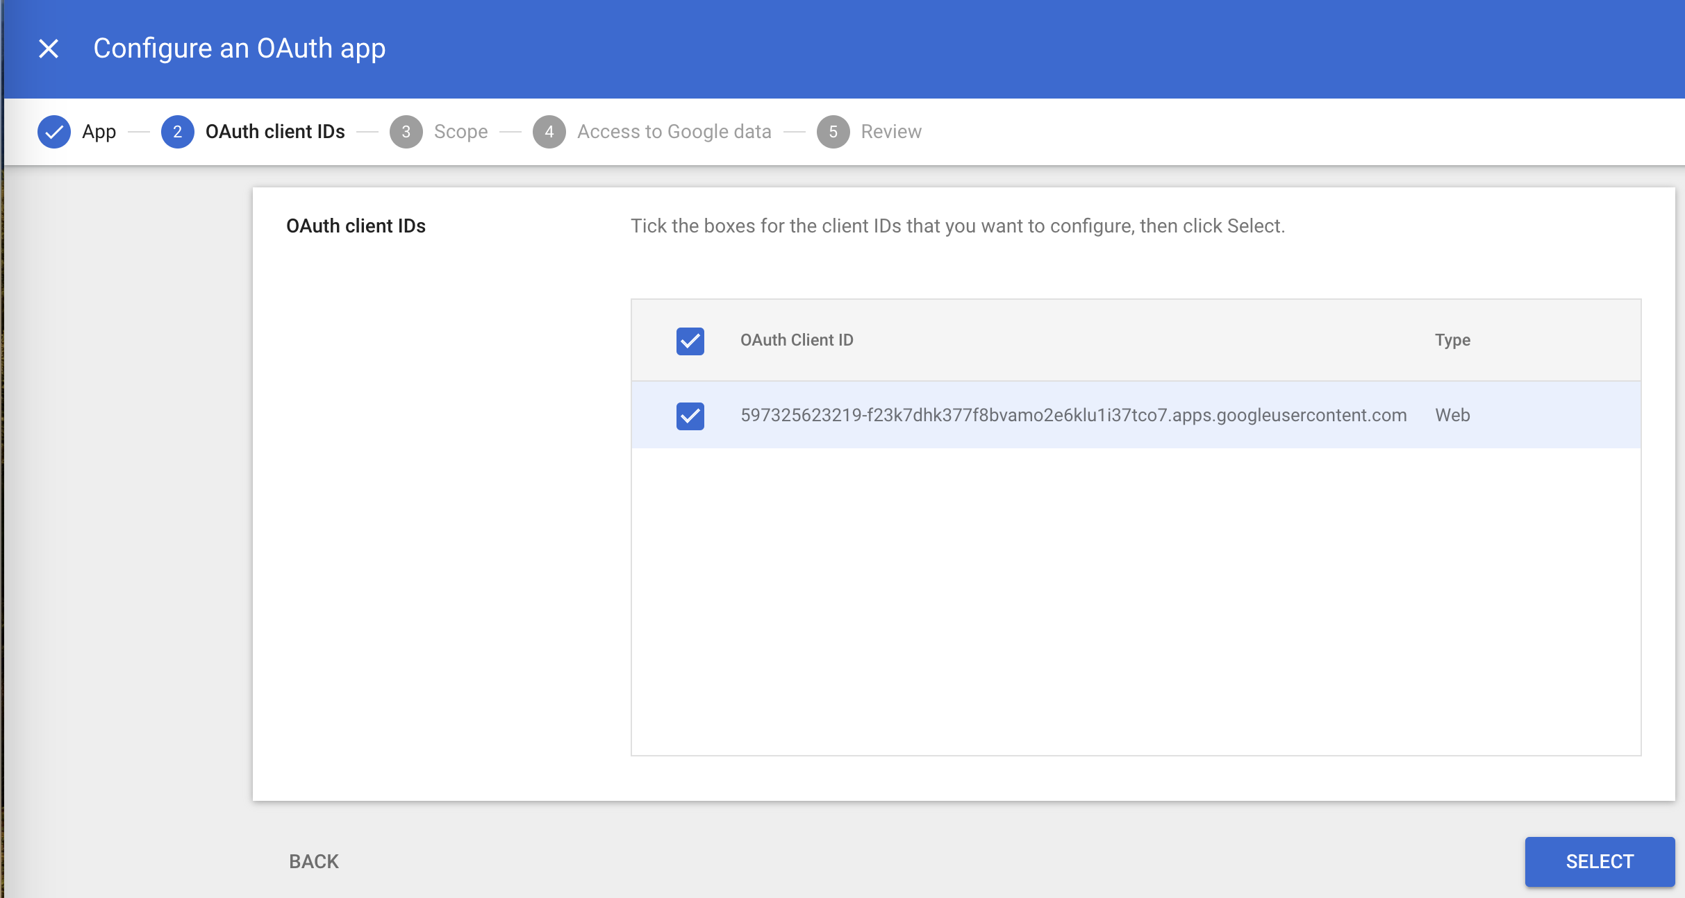Uncheck the 597325623219 client ID checkbox
The height and width of the screenshot is (898, 1685).
tap(690, 416)
